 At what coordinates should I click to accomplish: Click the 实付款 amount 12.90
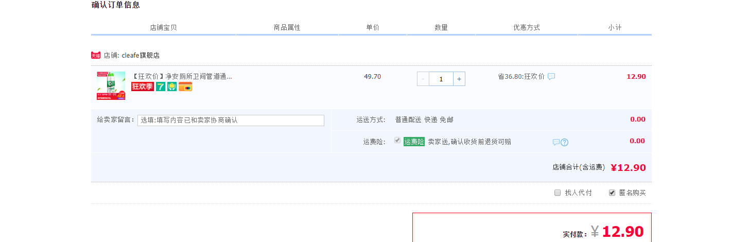click(623, 232)
